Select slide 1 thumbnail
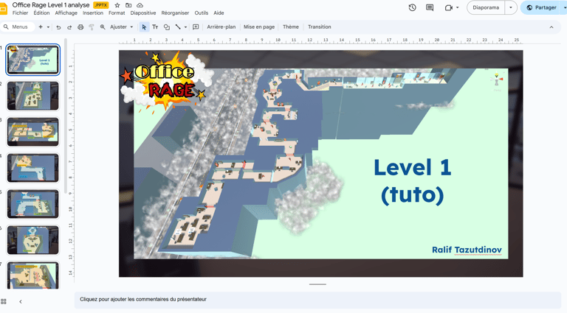Viewport: 567px width, 313px height. tap(33, 60)
